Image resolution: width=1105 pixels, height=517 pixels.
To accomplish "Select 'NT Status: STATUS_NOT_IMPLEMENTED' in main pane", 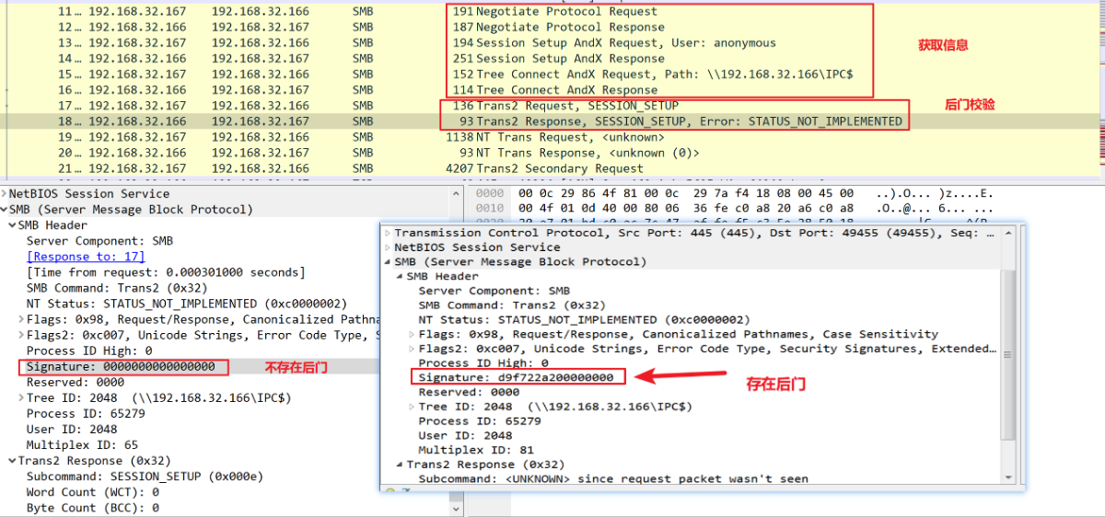I will click(x=187, y=304).
